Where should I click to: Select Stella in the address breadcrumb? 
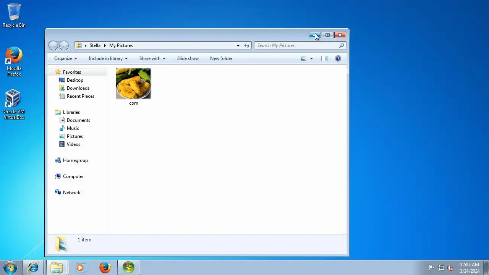coord(95,45)
